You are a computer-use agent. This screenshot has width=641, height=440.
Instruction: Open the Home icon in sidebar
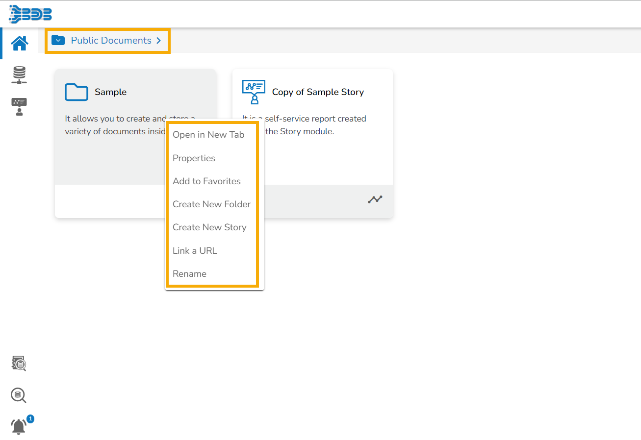click(x=20, y=44)
